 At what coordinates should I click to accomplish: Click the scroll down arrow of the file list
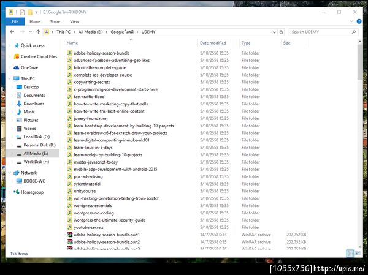[x=360, y=247]
